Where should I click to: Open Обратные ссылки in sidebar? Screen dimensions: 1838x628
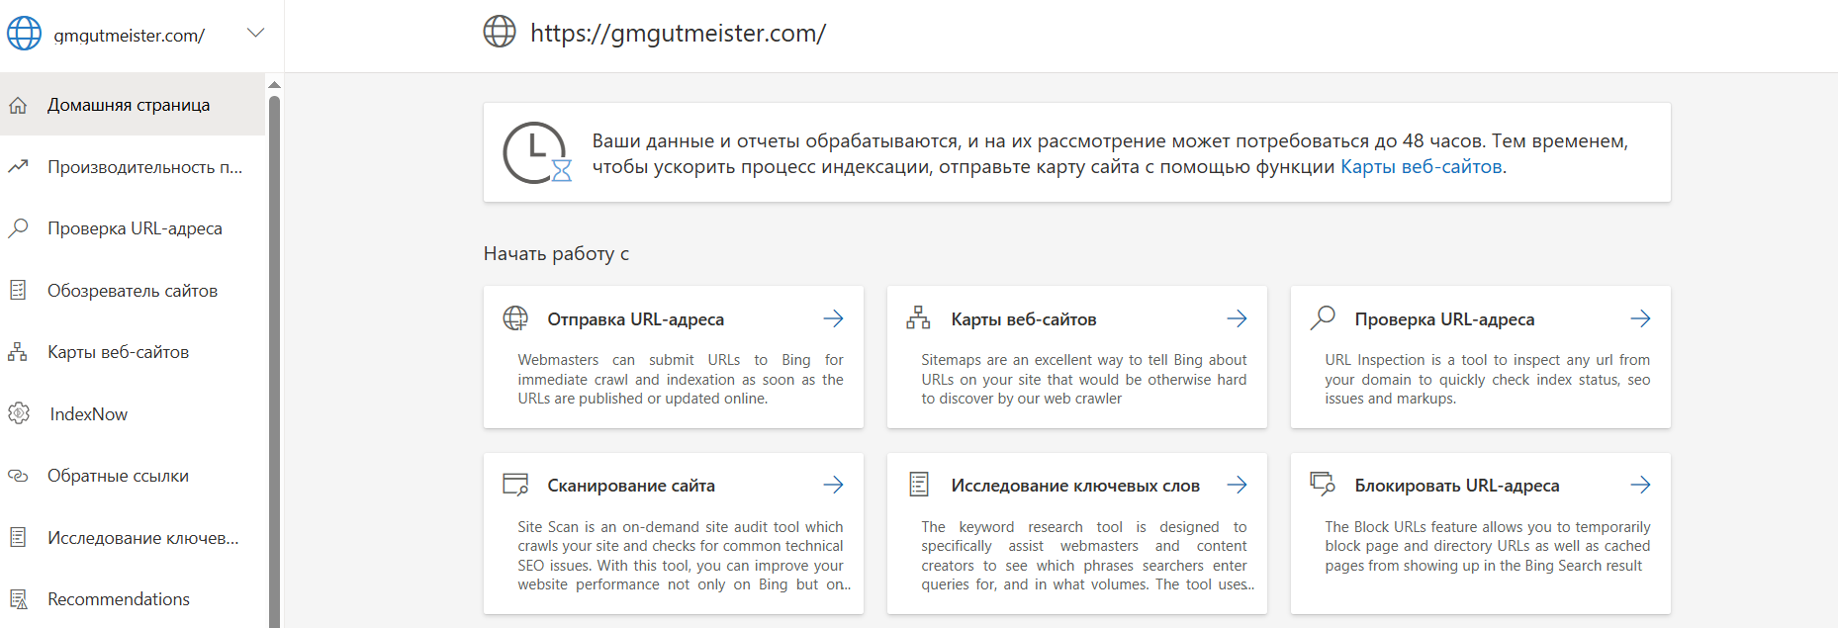133,476
